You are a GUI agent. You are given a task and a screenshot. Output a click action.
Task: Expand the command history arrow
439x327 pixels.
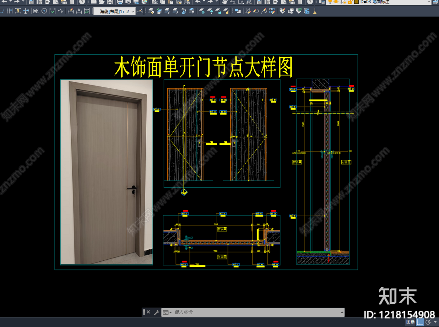(x=342, y=312)
